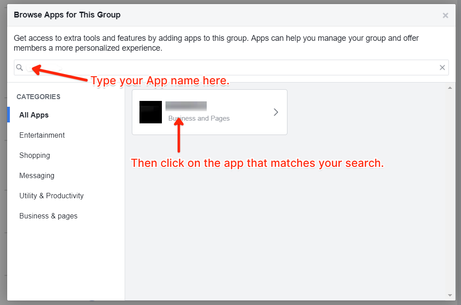
Task: Click the black app thumbnail image
Action: pos(150,112)
